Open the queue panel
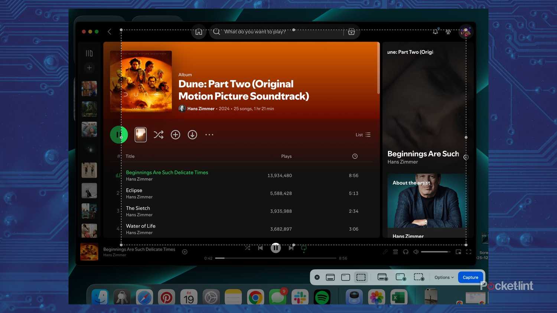The image size is (557, 313). 395,252
